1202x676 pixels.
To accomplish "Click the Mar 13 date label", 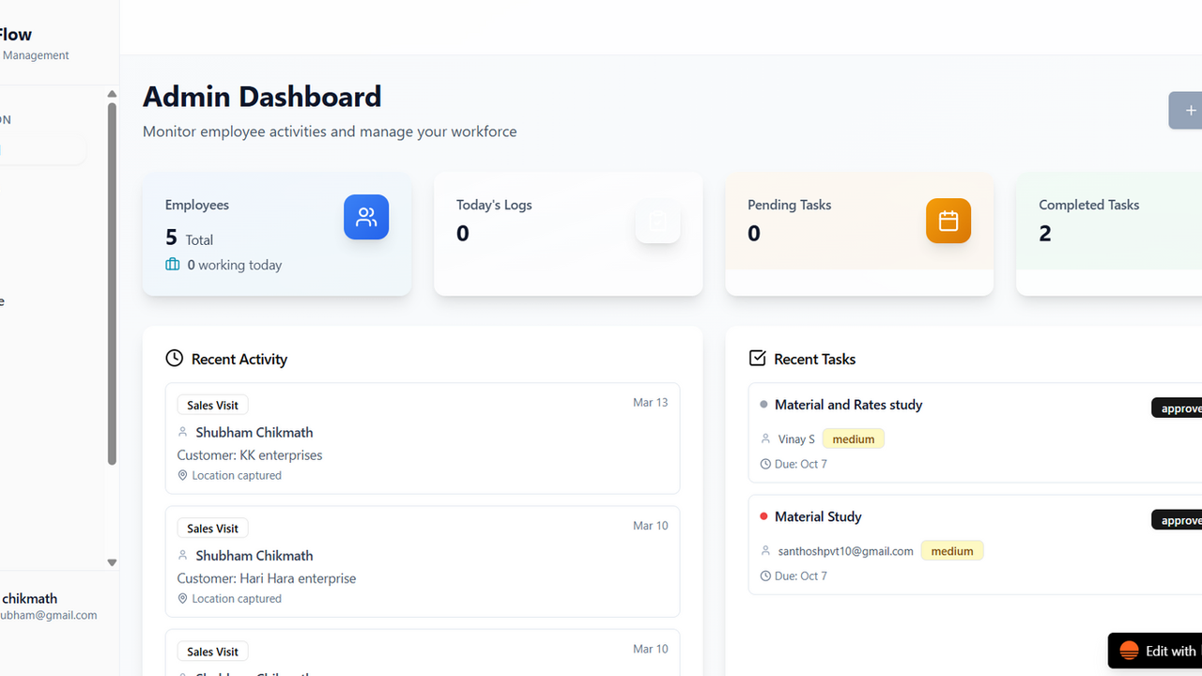I will point(651,403).
